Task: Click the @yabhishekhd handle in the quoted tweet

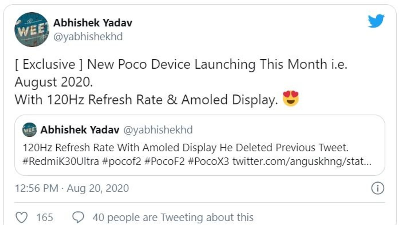Action: [158, 130]
